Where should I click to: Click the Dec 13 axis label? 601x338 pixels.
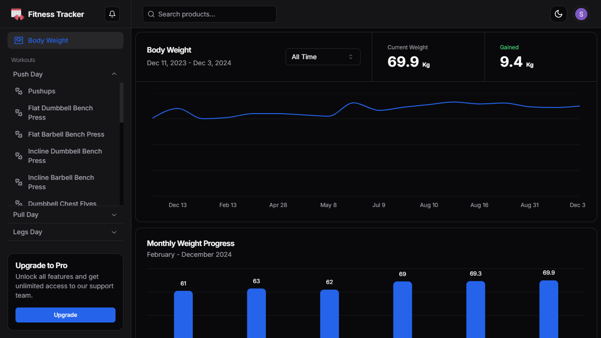tap(177, 205)
